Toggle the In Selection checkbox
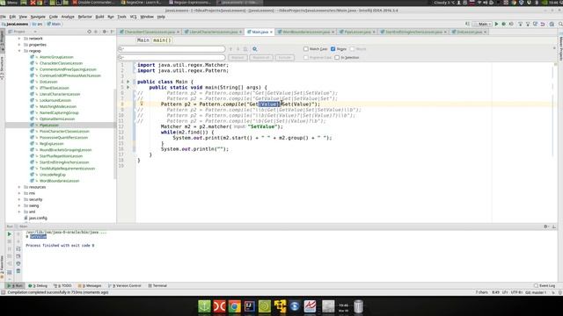Image resolution: width=563 pixels, height=316 pixels. tap(337, 57)
